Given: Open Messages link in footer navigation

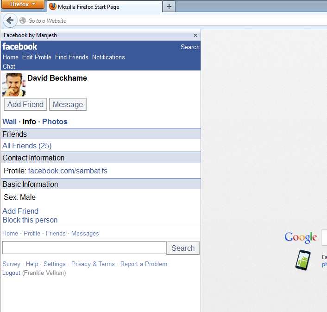Looking at the screenshot, I should point(85,233).
